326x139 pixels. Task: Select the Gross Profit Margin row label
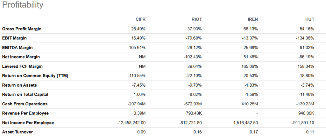(22, 29)
